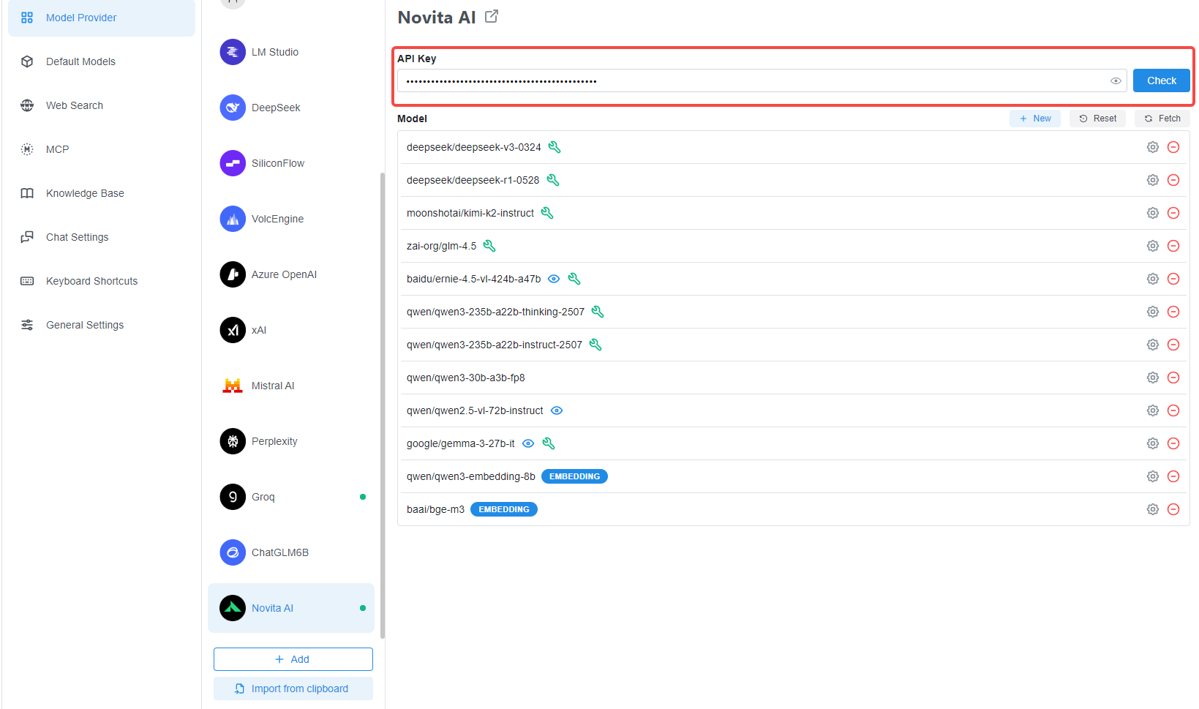
Task: Open settings for zai-org/glm-4.5
Action: (1152, 246)
